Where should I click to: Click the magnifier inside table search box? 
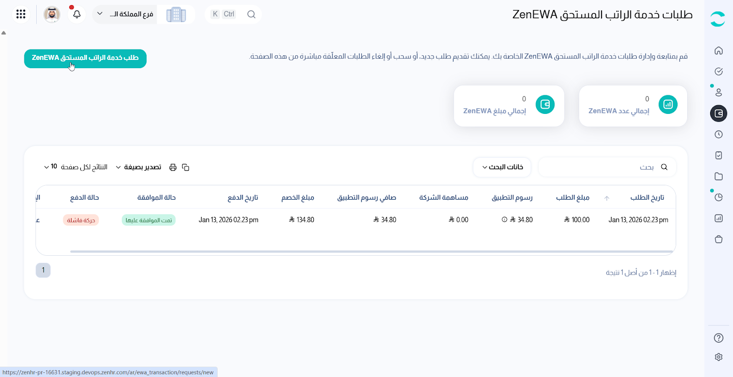(x=664, y=167)
